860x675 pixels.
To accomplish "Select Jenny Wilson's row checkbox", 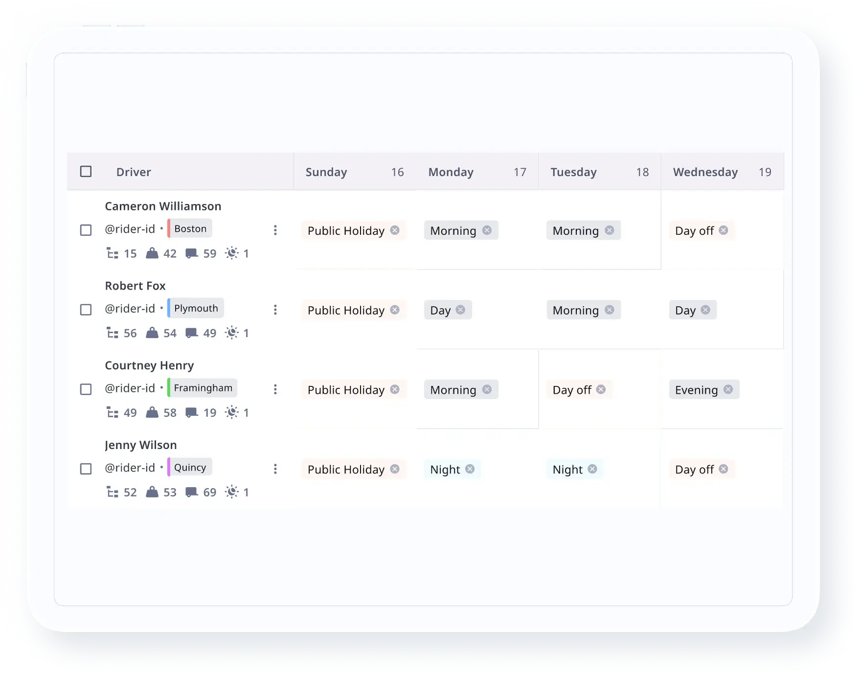I will tap(86, 469).
